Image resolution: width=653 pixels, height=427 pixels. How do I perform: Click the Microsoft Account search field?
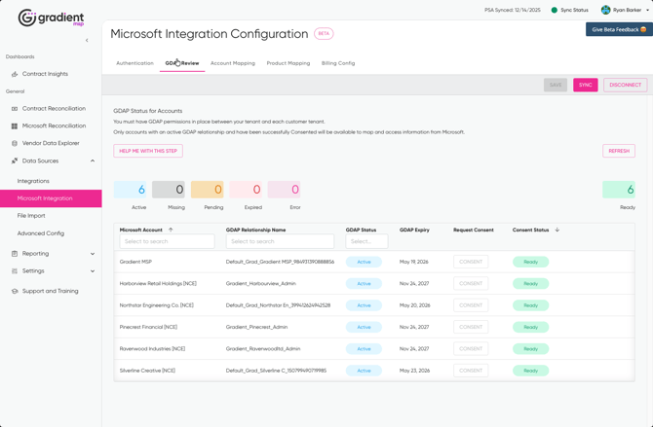click(x=167, y=241)
